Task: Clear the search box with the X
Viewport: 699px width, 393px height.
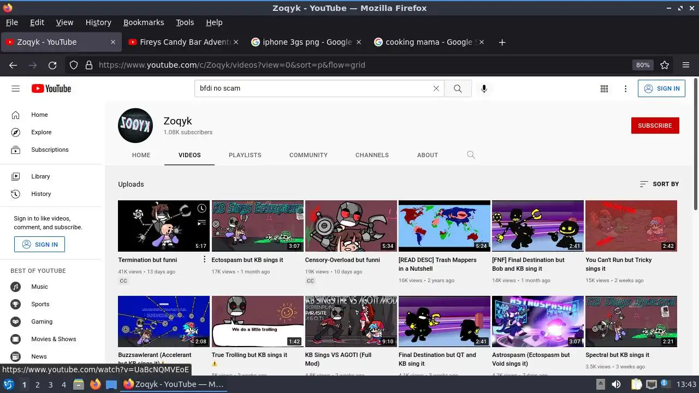Action: (436, 88)
